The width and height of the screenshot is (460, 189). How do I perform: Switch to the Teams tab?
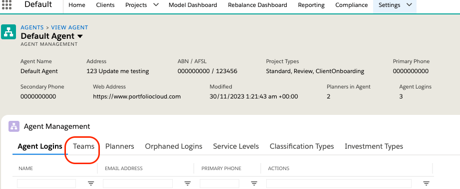tap(83, 146)
